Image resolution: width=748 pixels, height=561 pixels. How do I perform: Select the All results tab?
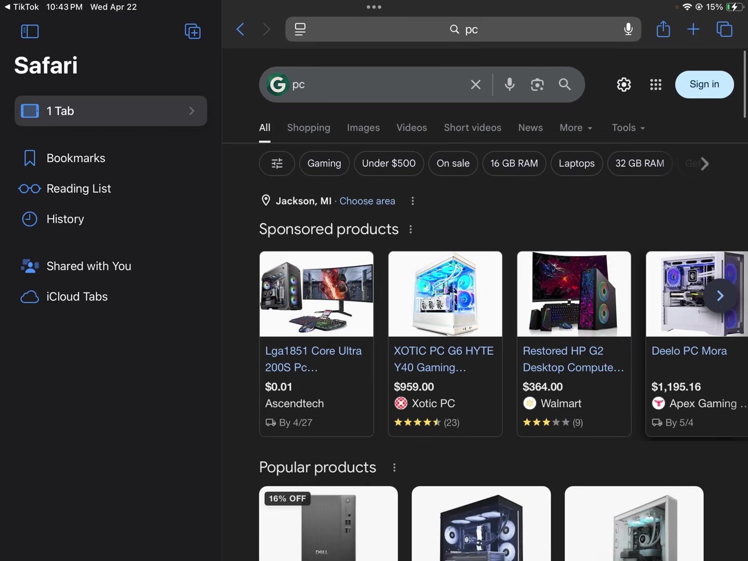click(x=264, y=128)
